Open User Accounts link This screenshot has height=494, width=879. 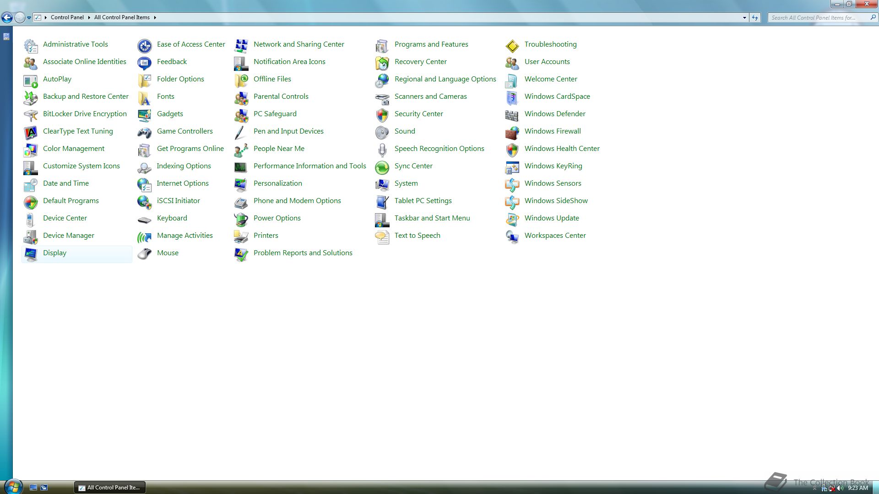point(547,62)
